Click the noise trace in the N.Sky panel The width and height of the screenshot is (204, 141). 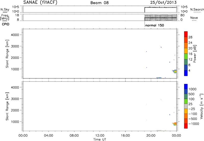click(x=161, y=7)
